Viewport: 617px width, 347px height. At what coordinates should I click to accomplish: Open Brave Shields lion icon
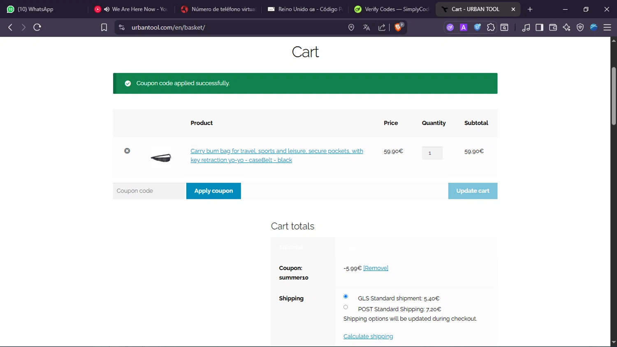point(399,27)
